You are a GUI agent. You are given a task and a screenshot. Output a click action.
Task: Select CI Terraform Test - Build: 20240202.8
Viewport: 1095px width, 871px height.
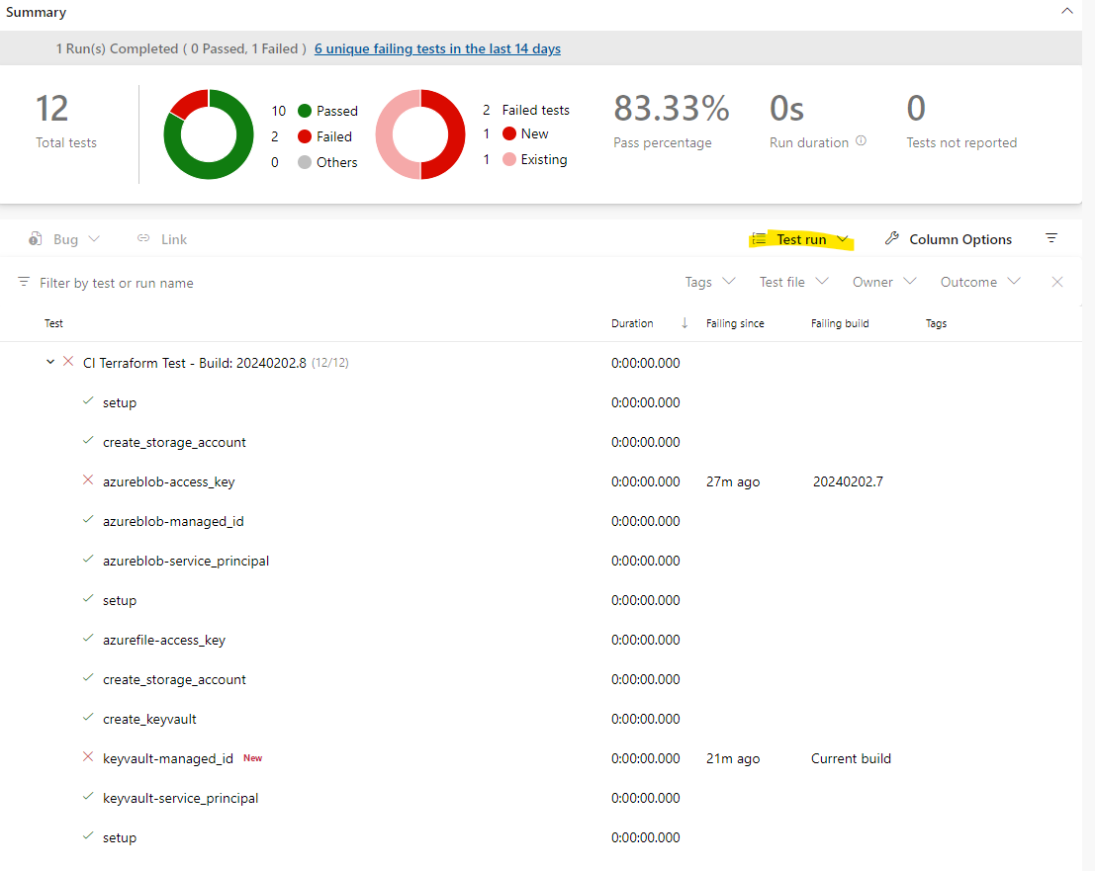pyautogui.click(x=194, y=363)
